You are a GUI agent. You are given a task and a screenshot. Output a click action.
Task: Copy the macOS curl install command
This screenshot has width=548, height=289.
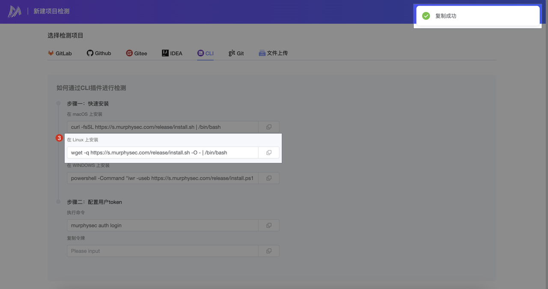click(x=269, y=127)
